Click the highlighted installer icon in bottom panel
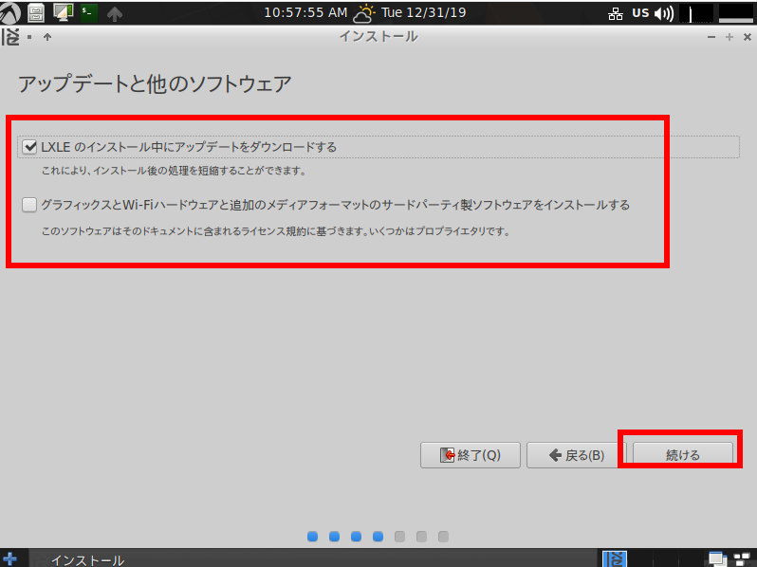The height and width of the screenshot is (567, 757). point(615,559)
